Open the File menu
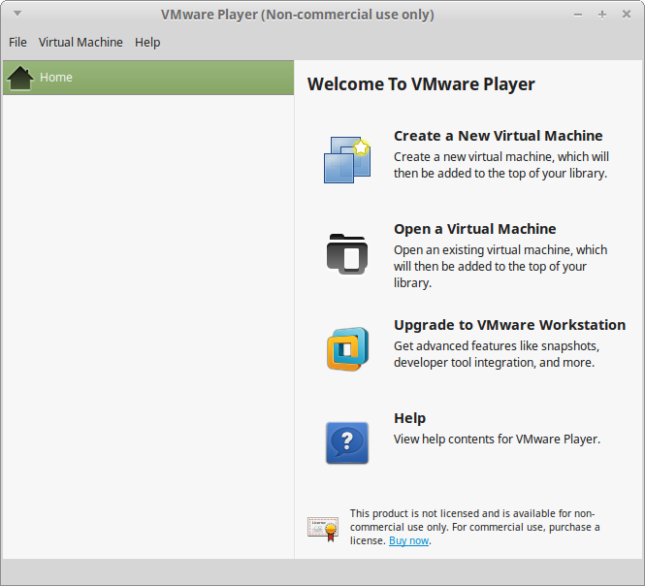Image resolution: width=645 pixels, height=586 pixels. (17, 43)
